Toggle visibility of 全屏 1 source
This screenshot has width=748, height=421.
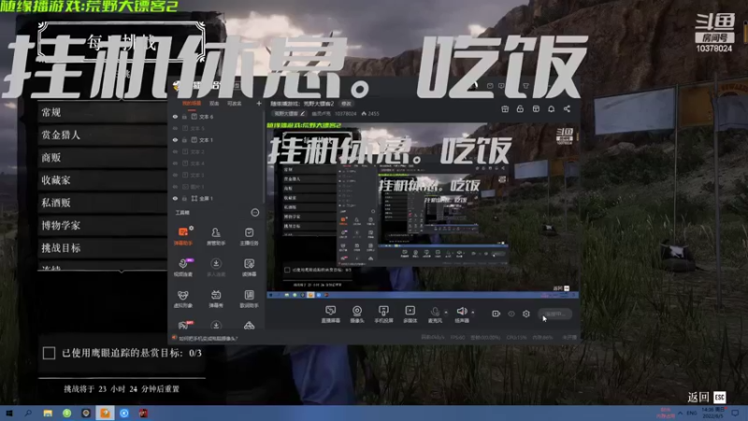point(175,198)
